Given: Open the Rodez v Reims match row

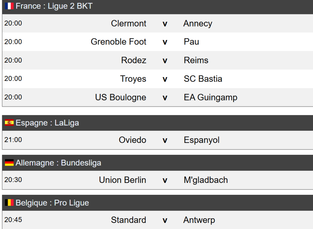Looking at the screenshot, I should pos(165,60).
